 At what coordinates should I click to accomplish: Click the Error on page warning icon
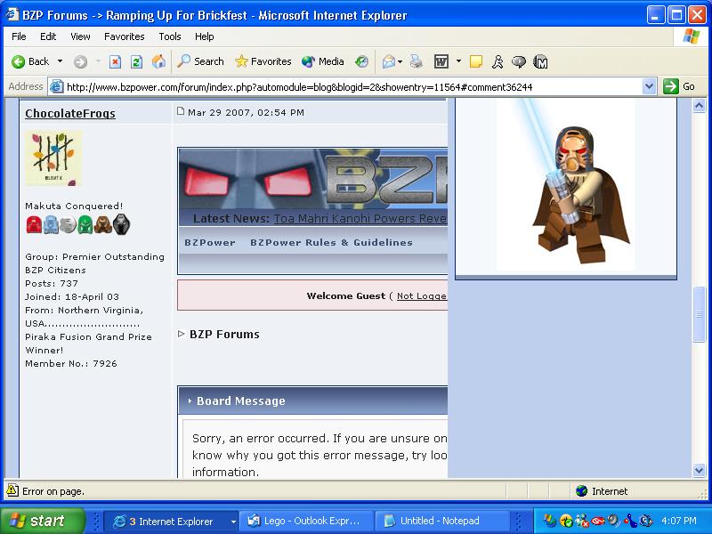point(12,491)
